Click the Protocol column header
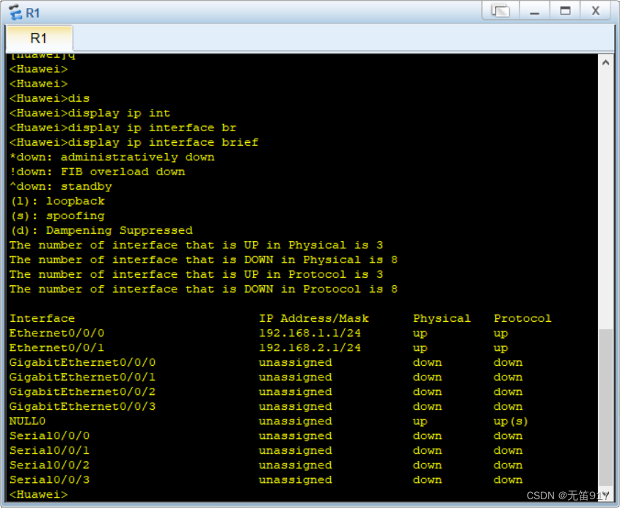Viewport: 620px width, 508px height. (x=522, y=318)
